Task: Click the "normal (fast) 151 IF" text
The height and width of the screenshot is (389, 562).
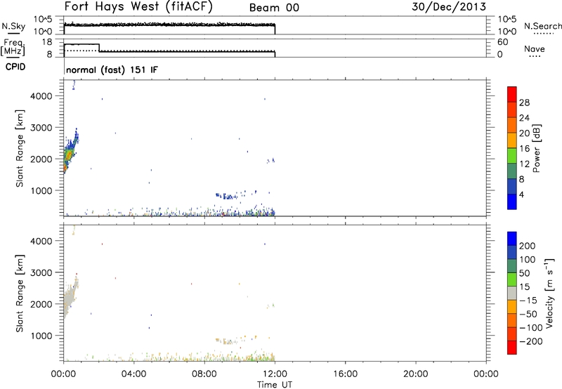Action: (112, 70)
